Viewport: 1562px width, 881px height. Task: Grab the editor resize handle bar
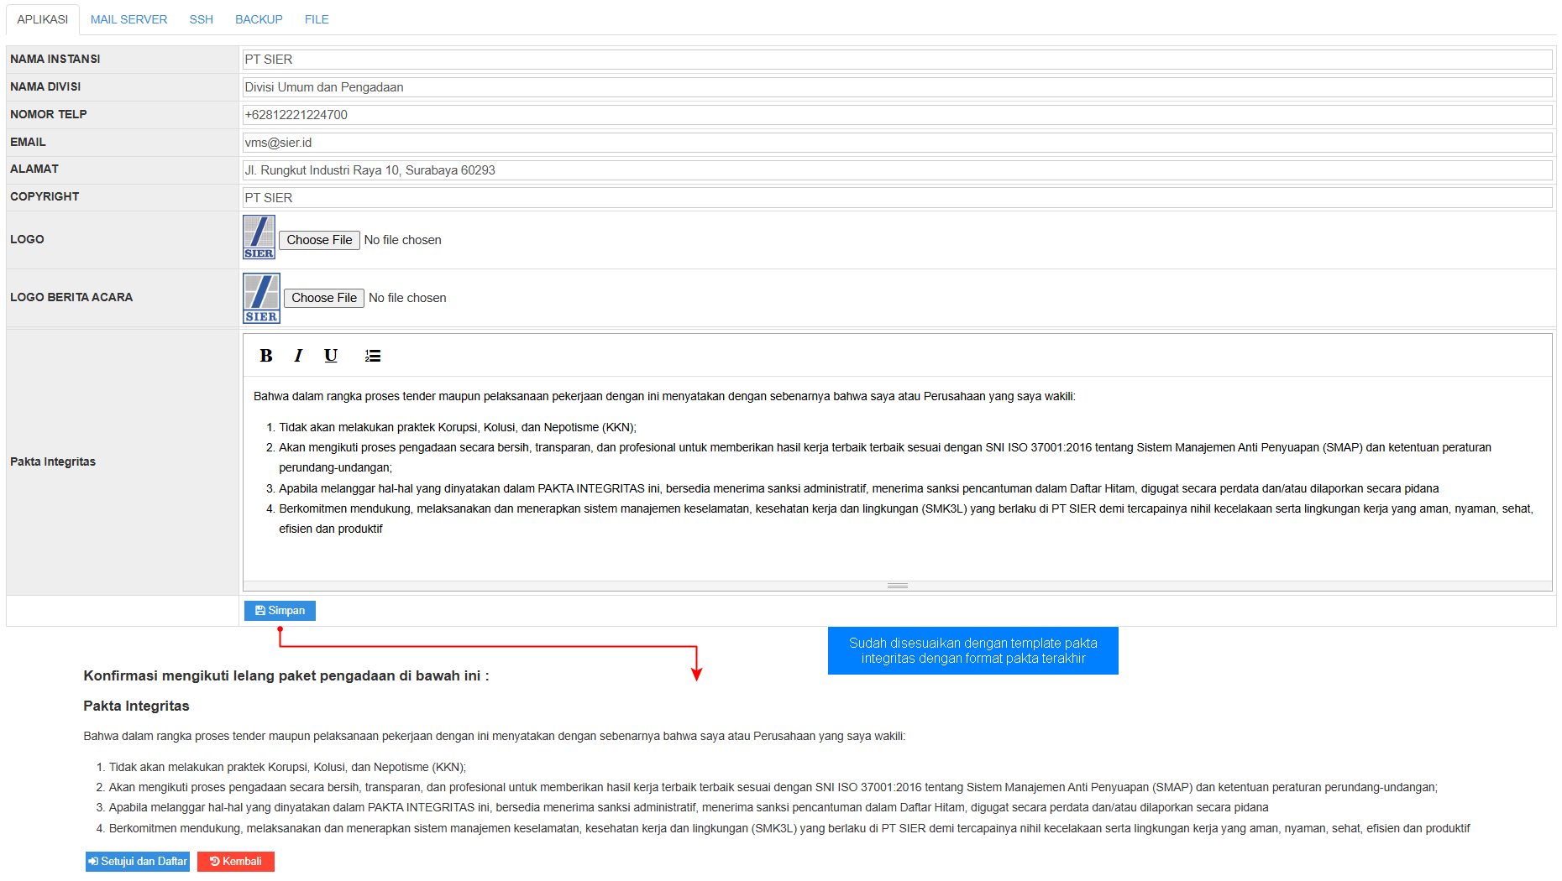897,586
